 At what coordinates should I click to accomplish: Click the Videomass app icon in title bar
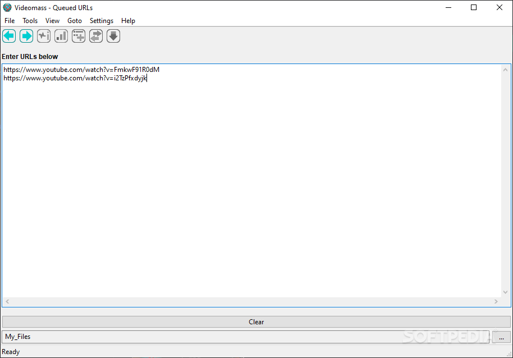(7, 7)
